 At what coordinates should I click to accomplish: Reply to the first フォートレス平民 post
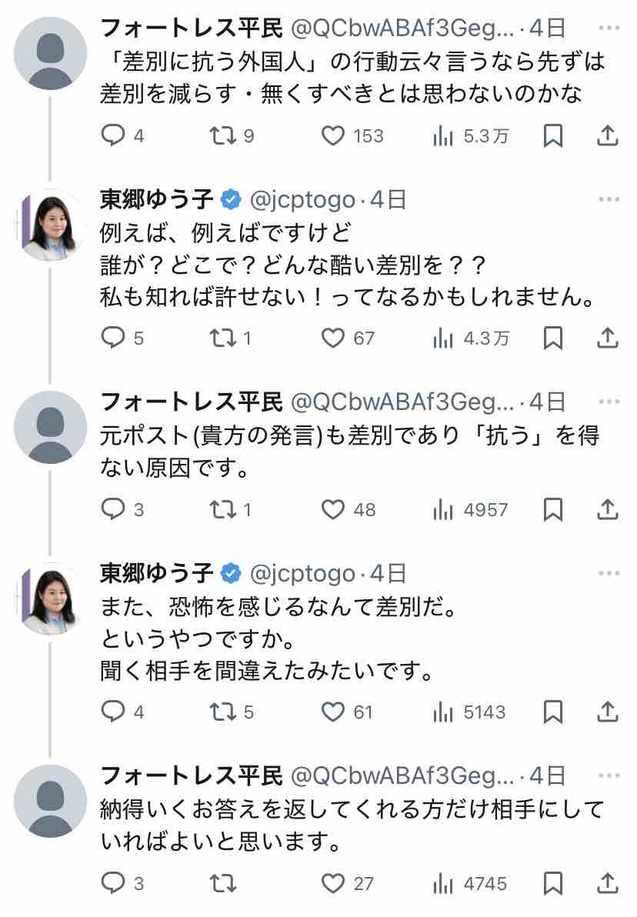tap(113, 136)
